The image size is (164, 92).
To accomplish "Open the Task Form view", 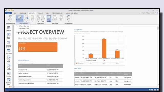I will coord(9,51).
